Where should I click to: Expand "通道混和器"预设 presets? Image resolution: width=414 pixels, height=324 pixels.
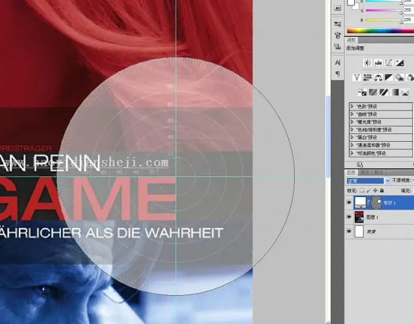point(352,145)
